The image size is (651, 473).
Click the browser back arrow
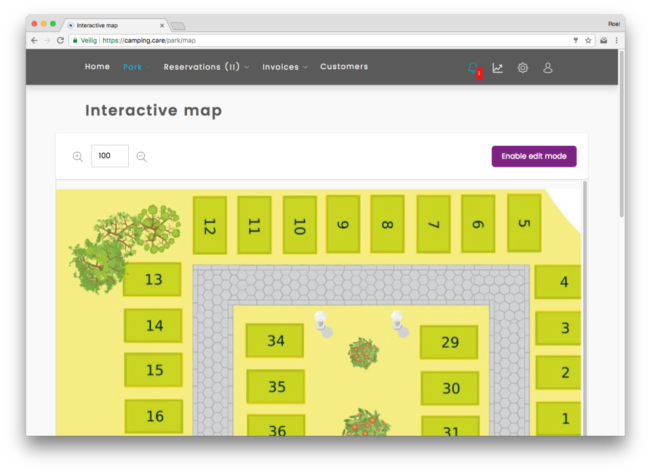[x=35, y=41]
